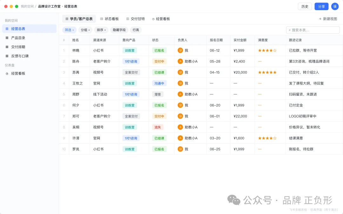Select the 学员/客户总表 tab

coord(79,19)
